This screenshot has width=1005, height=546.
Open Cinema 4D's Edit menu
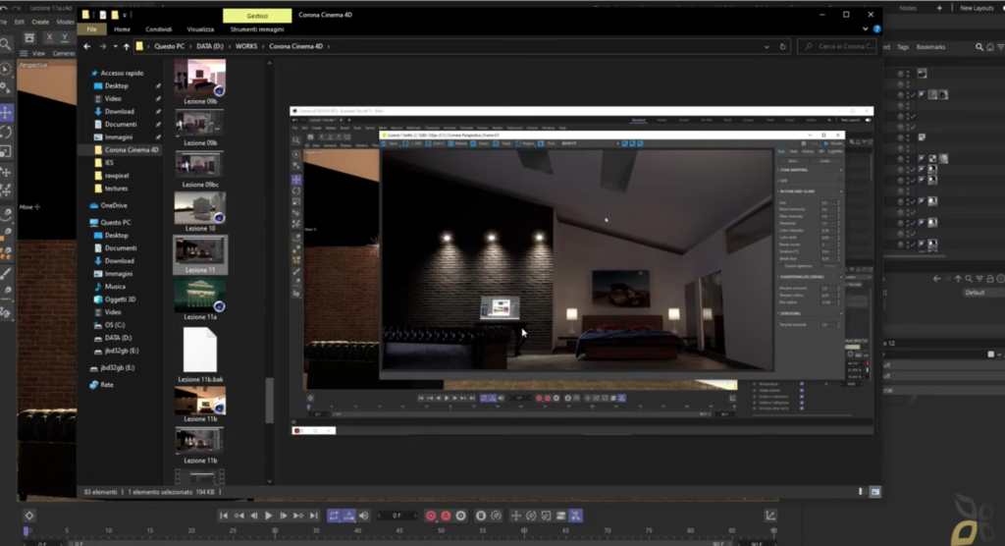pos(20,22)
